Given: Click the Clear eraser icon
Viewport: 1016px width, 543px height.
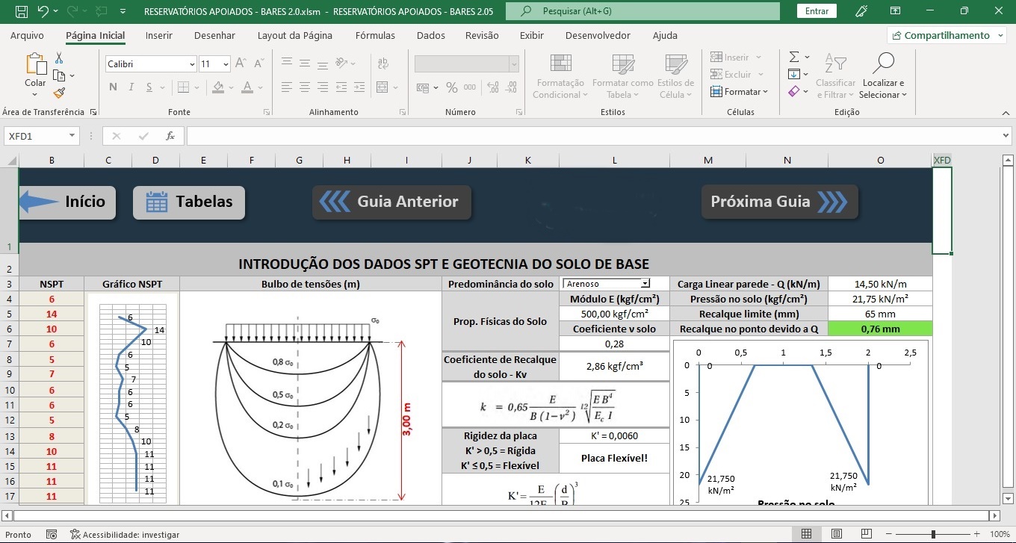Looking at the screenshot, I should point(794,91).
